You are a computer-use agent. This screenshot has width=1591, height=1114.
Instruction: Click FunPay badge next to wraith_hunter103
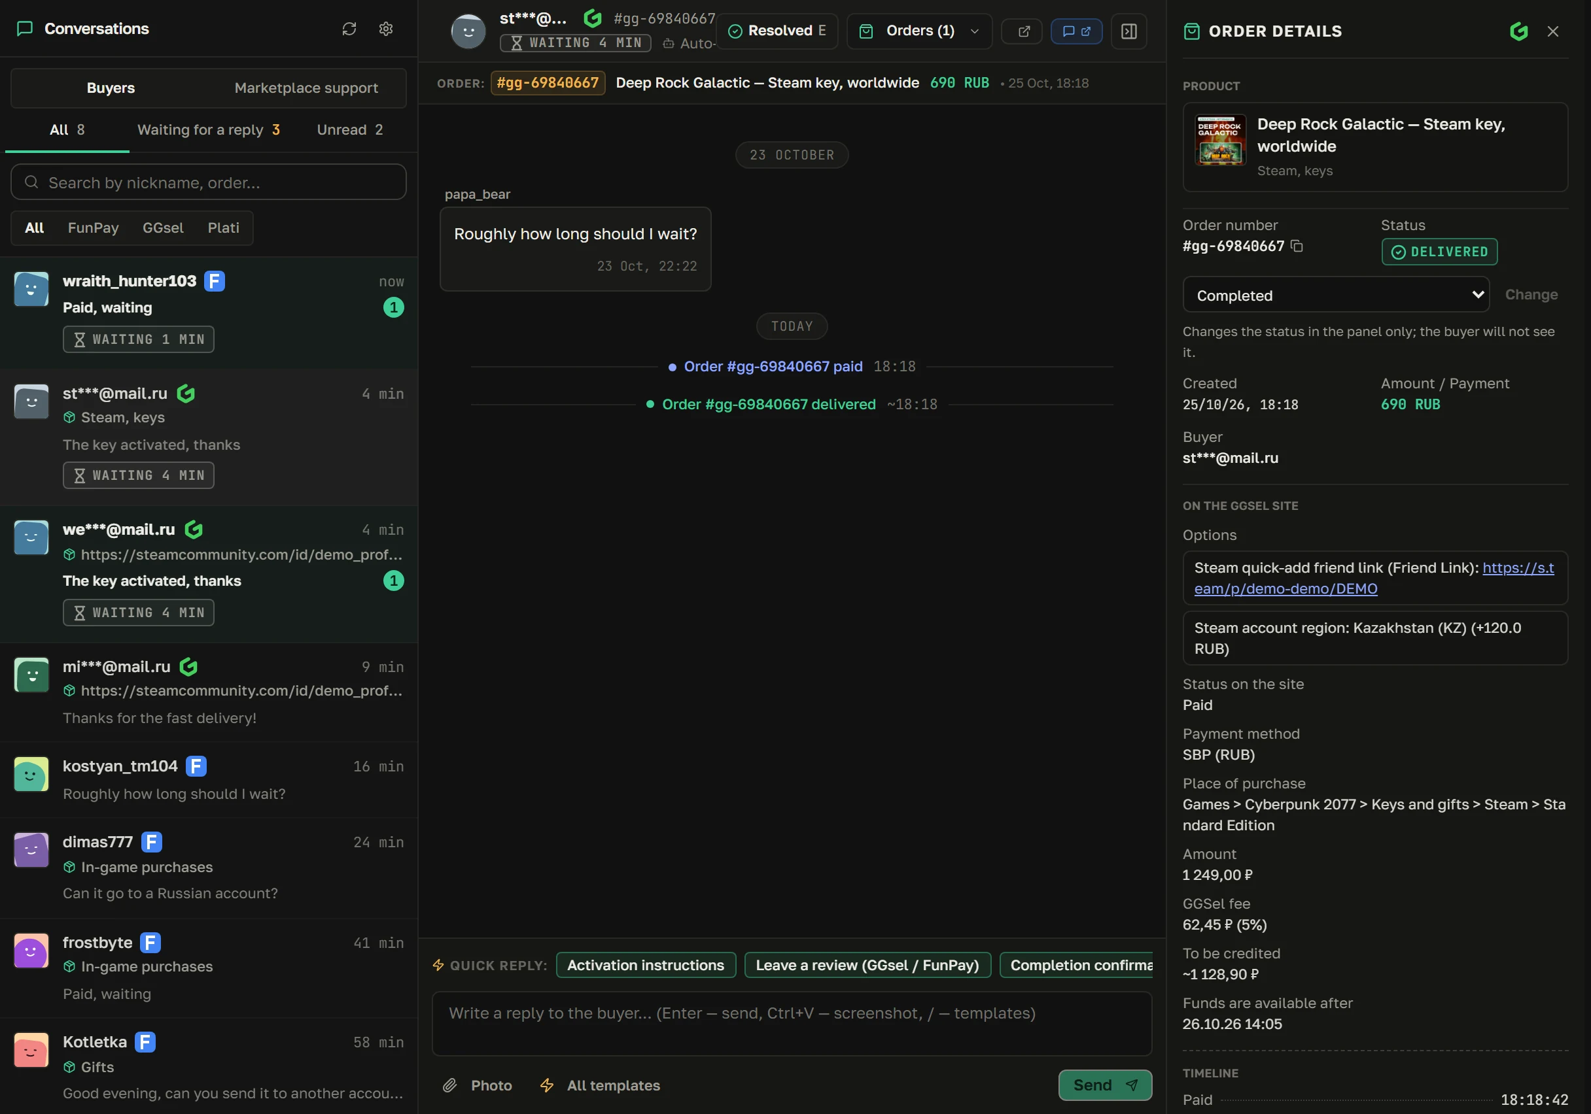(215, 281)
